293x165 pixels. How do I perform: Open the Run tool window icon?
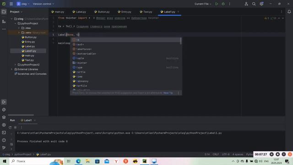pyautogui.click(x=4, y=102)
